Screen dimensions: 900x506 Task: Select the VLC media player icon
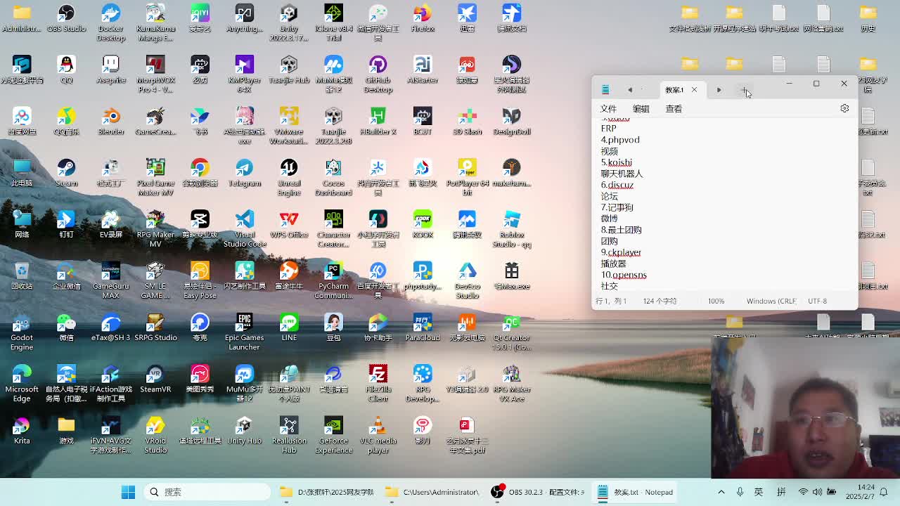378,435
